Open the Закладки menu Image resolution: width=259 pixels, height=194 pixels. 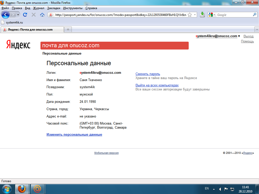click(x=54, y=8)
